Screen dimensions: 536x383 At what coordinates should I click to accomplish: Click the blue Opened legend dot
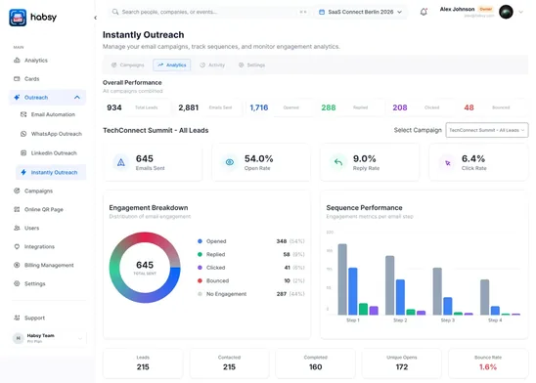200,241
